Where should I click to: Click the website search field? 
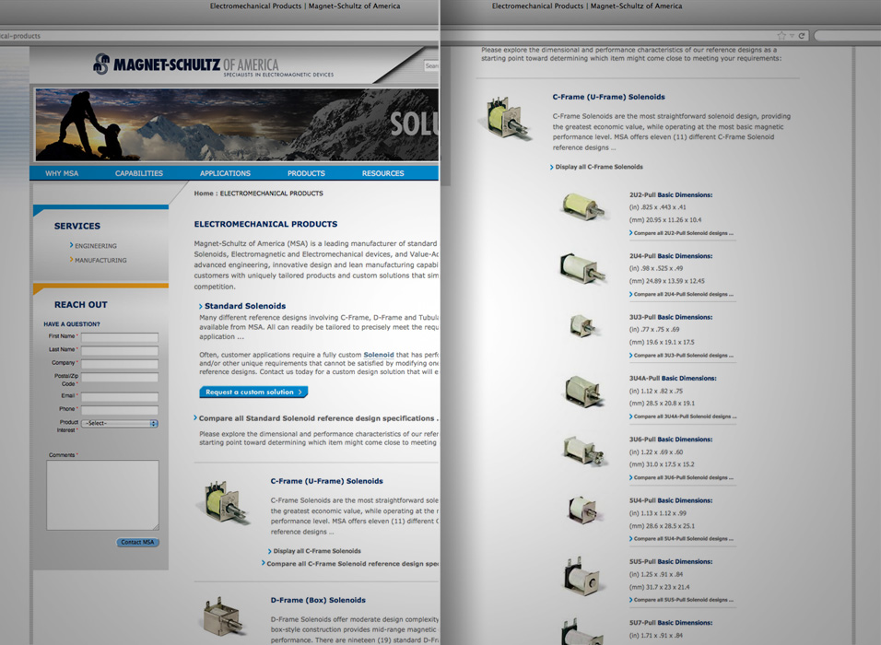[431, 65]
